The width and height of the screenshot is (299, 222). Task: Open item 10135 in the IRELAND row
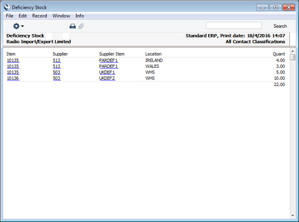(x=13, y=60)
